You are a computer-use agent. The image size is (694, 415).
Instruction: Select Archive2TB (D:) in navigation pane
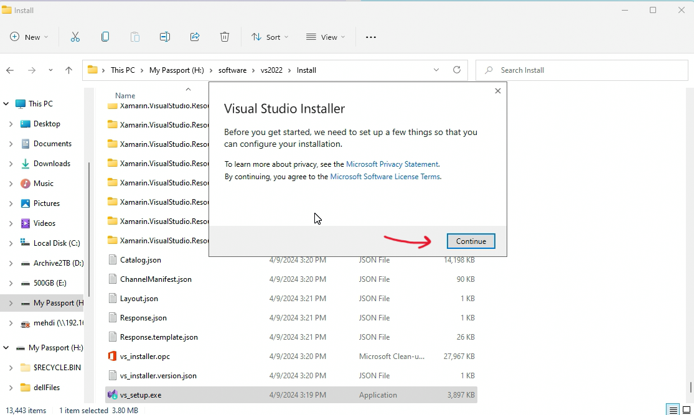click(x=59, y=263)
